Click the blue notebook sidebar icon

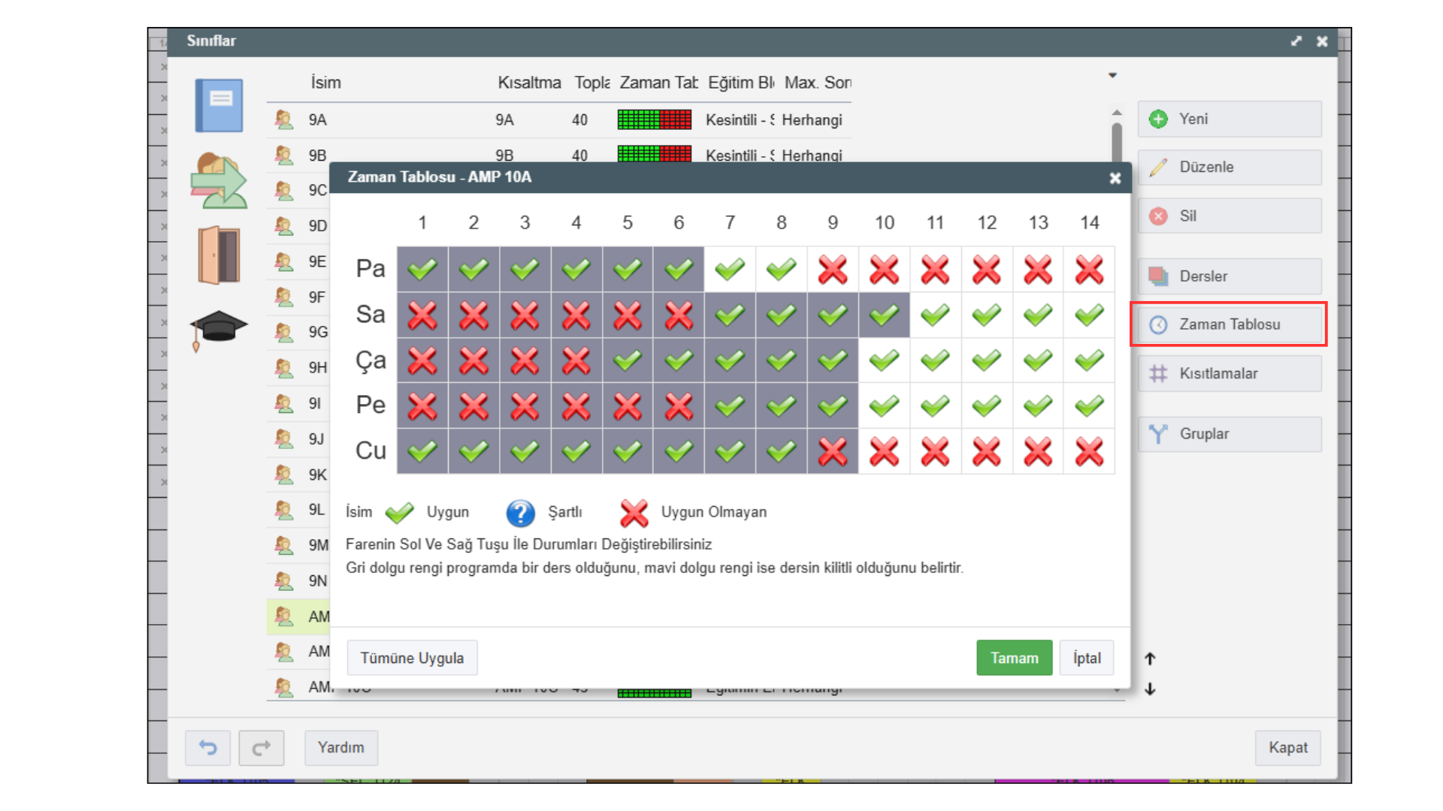[219, 106]
